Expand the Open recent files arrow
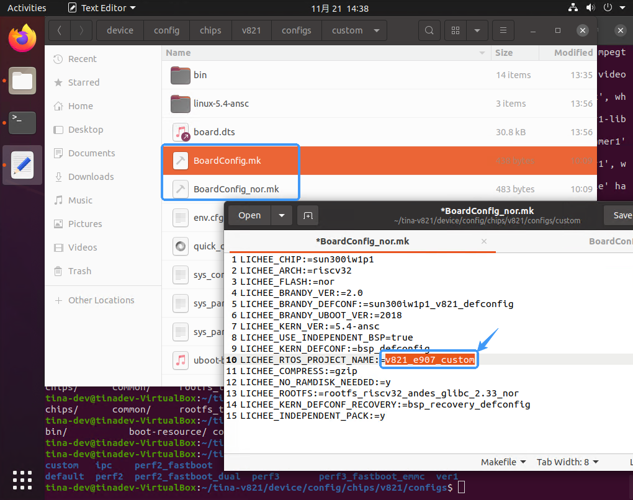The height and width of the screenshot is (500, 633). pos(282,215)
